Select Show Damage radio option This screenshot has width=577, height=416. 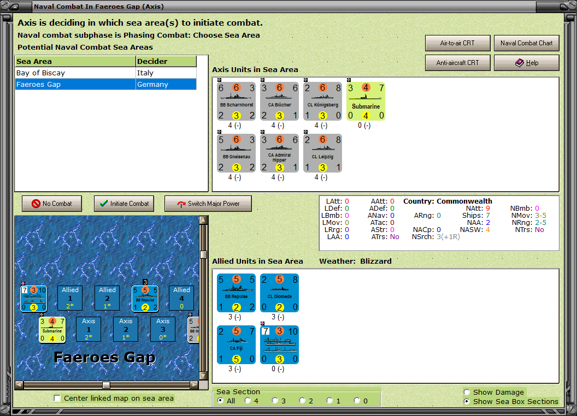(467, 392)
